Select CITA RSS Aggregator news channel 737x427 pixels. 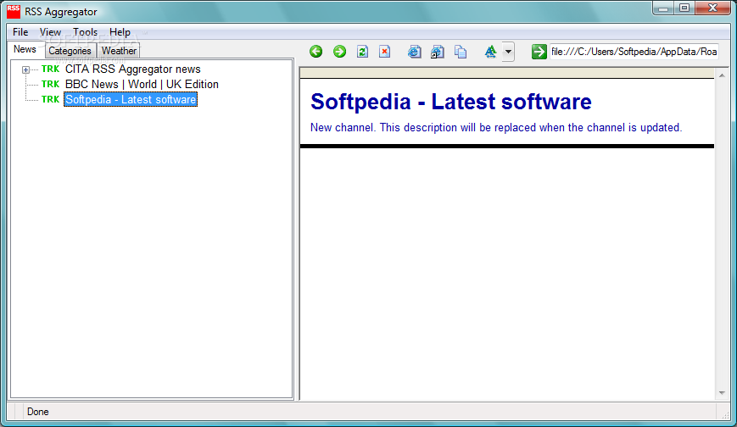132,69
